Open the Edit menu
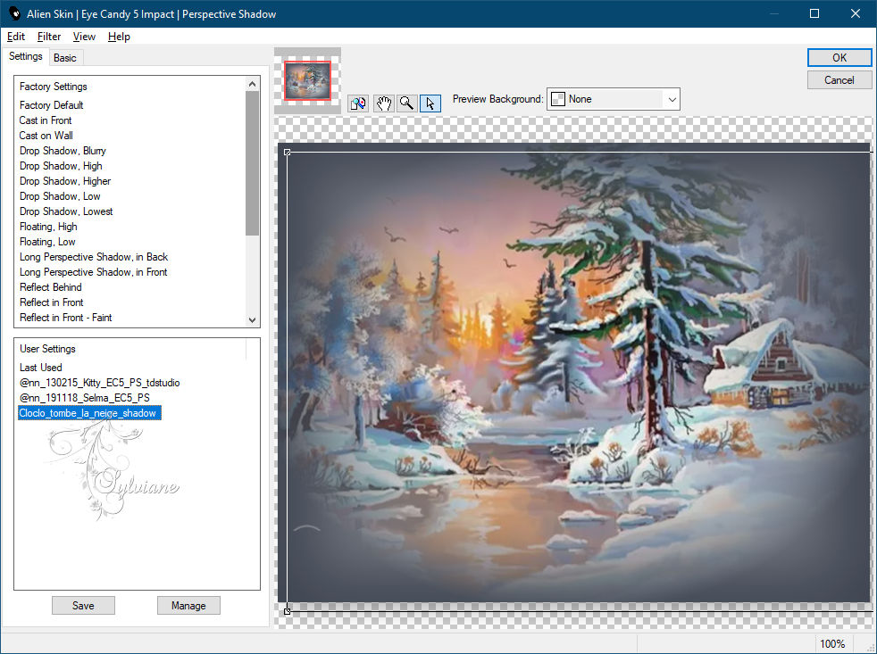 point(16,37)
